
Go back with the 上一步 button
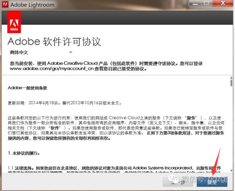tap(182, 181)
